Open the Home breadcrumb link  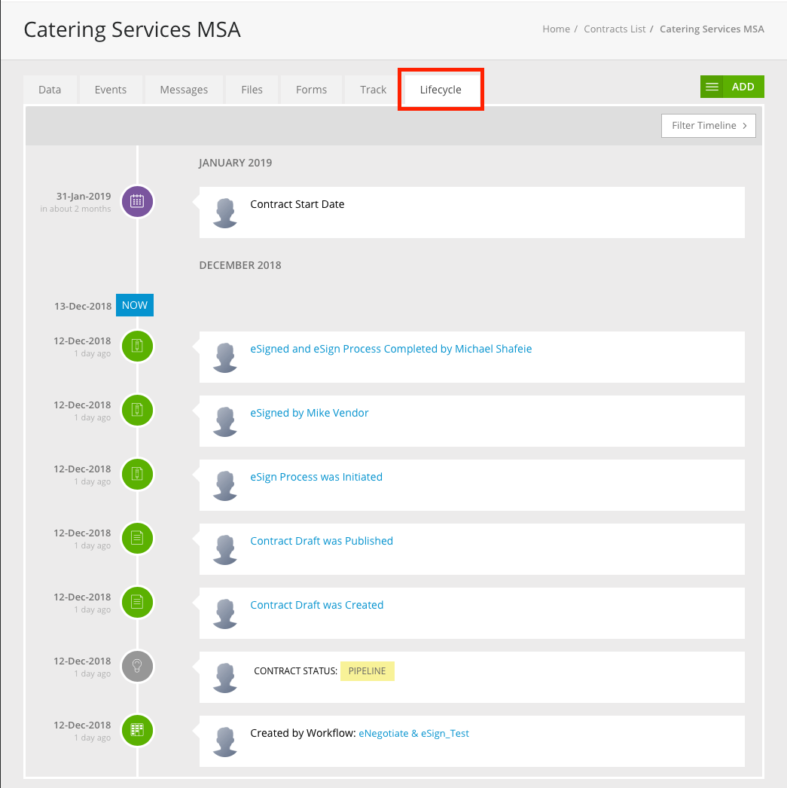556,29
